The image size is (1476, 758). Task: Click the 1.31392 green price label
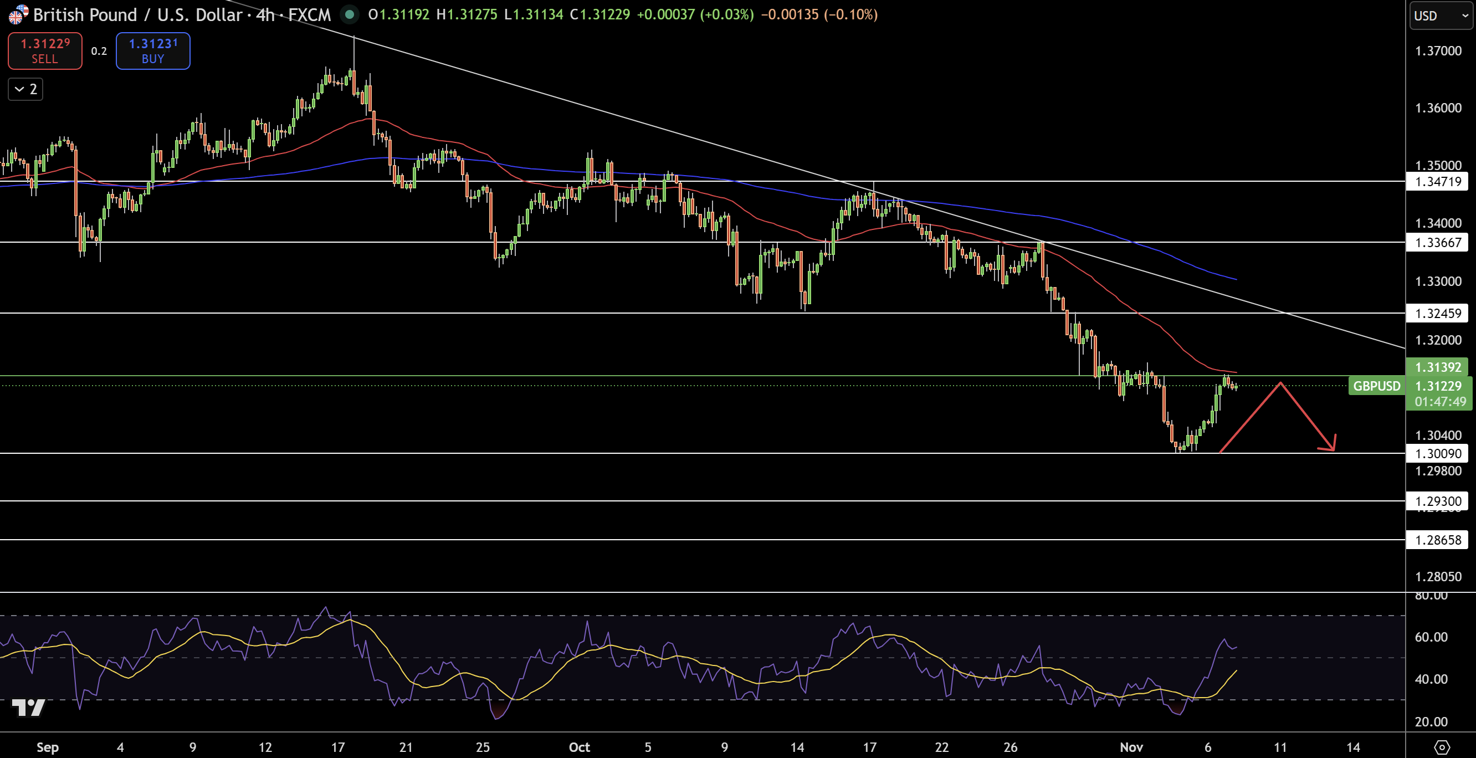1439,367
